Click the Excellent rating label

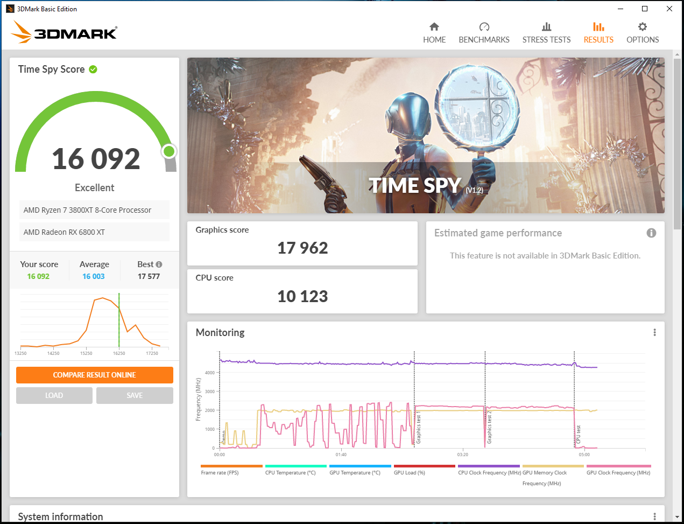click(95, 187)
